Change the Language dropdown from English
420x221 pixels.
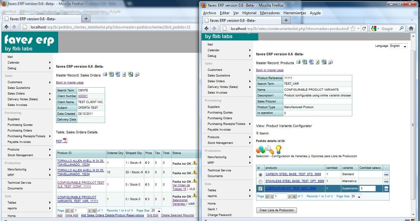398,46
